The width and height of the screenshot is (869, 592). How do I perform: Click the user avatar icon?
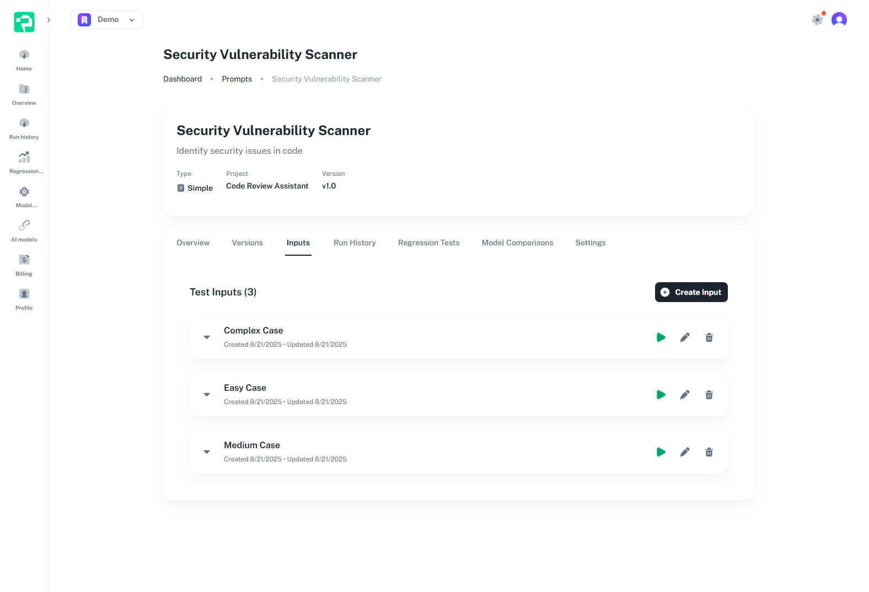click(839, 20)
